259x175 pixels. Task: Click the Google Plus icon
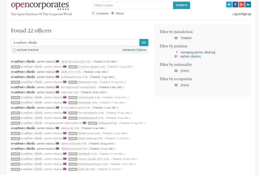click(x=242, y=5)
